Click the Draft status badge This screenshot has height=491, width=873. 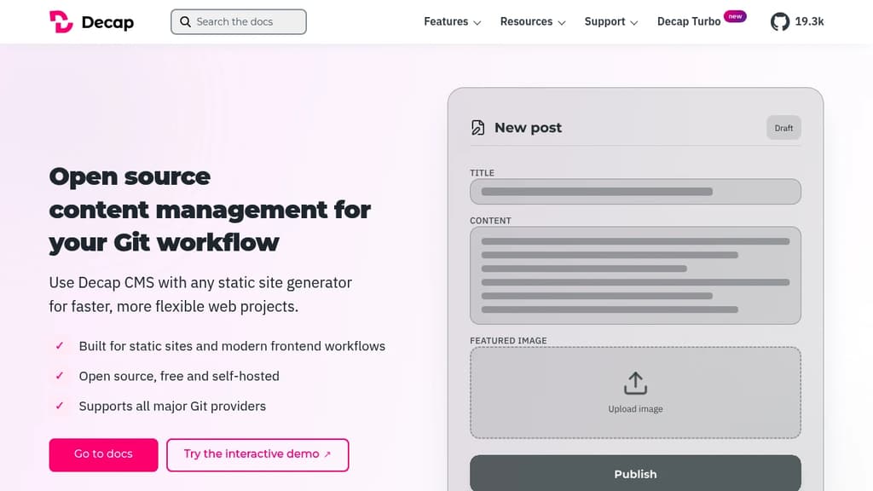(783, 128)
